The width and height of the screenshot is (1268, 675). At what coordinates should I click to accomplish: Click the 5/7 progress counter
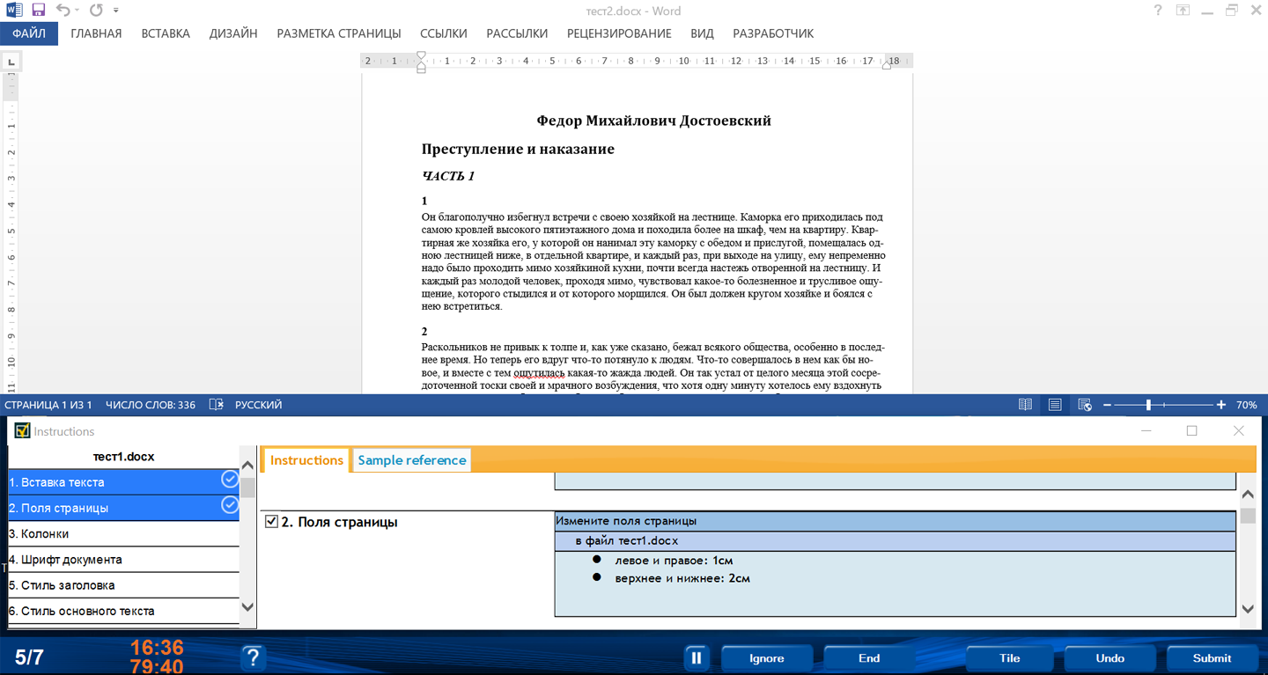point(29,657)
